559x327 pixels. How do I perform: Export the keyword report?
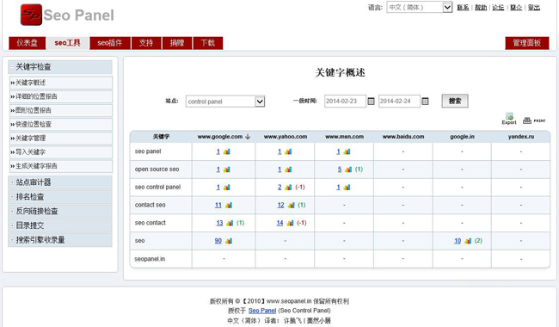pyautogui.click(x=509, y=119)
